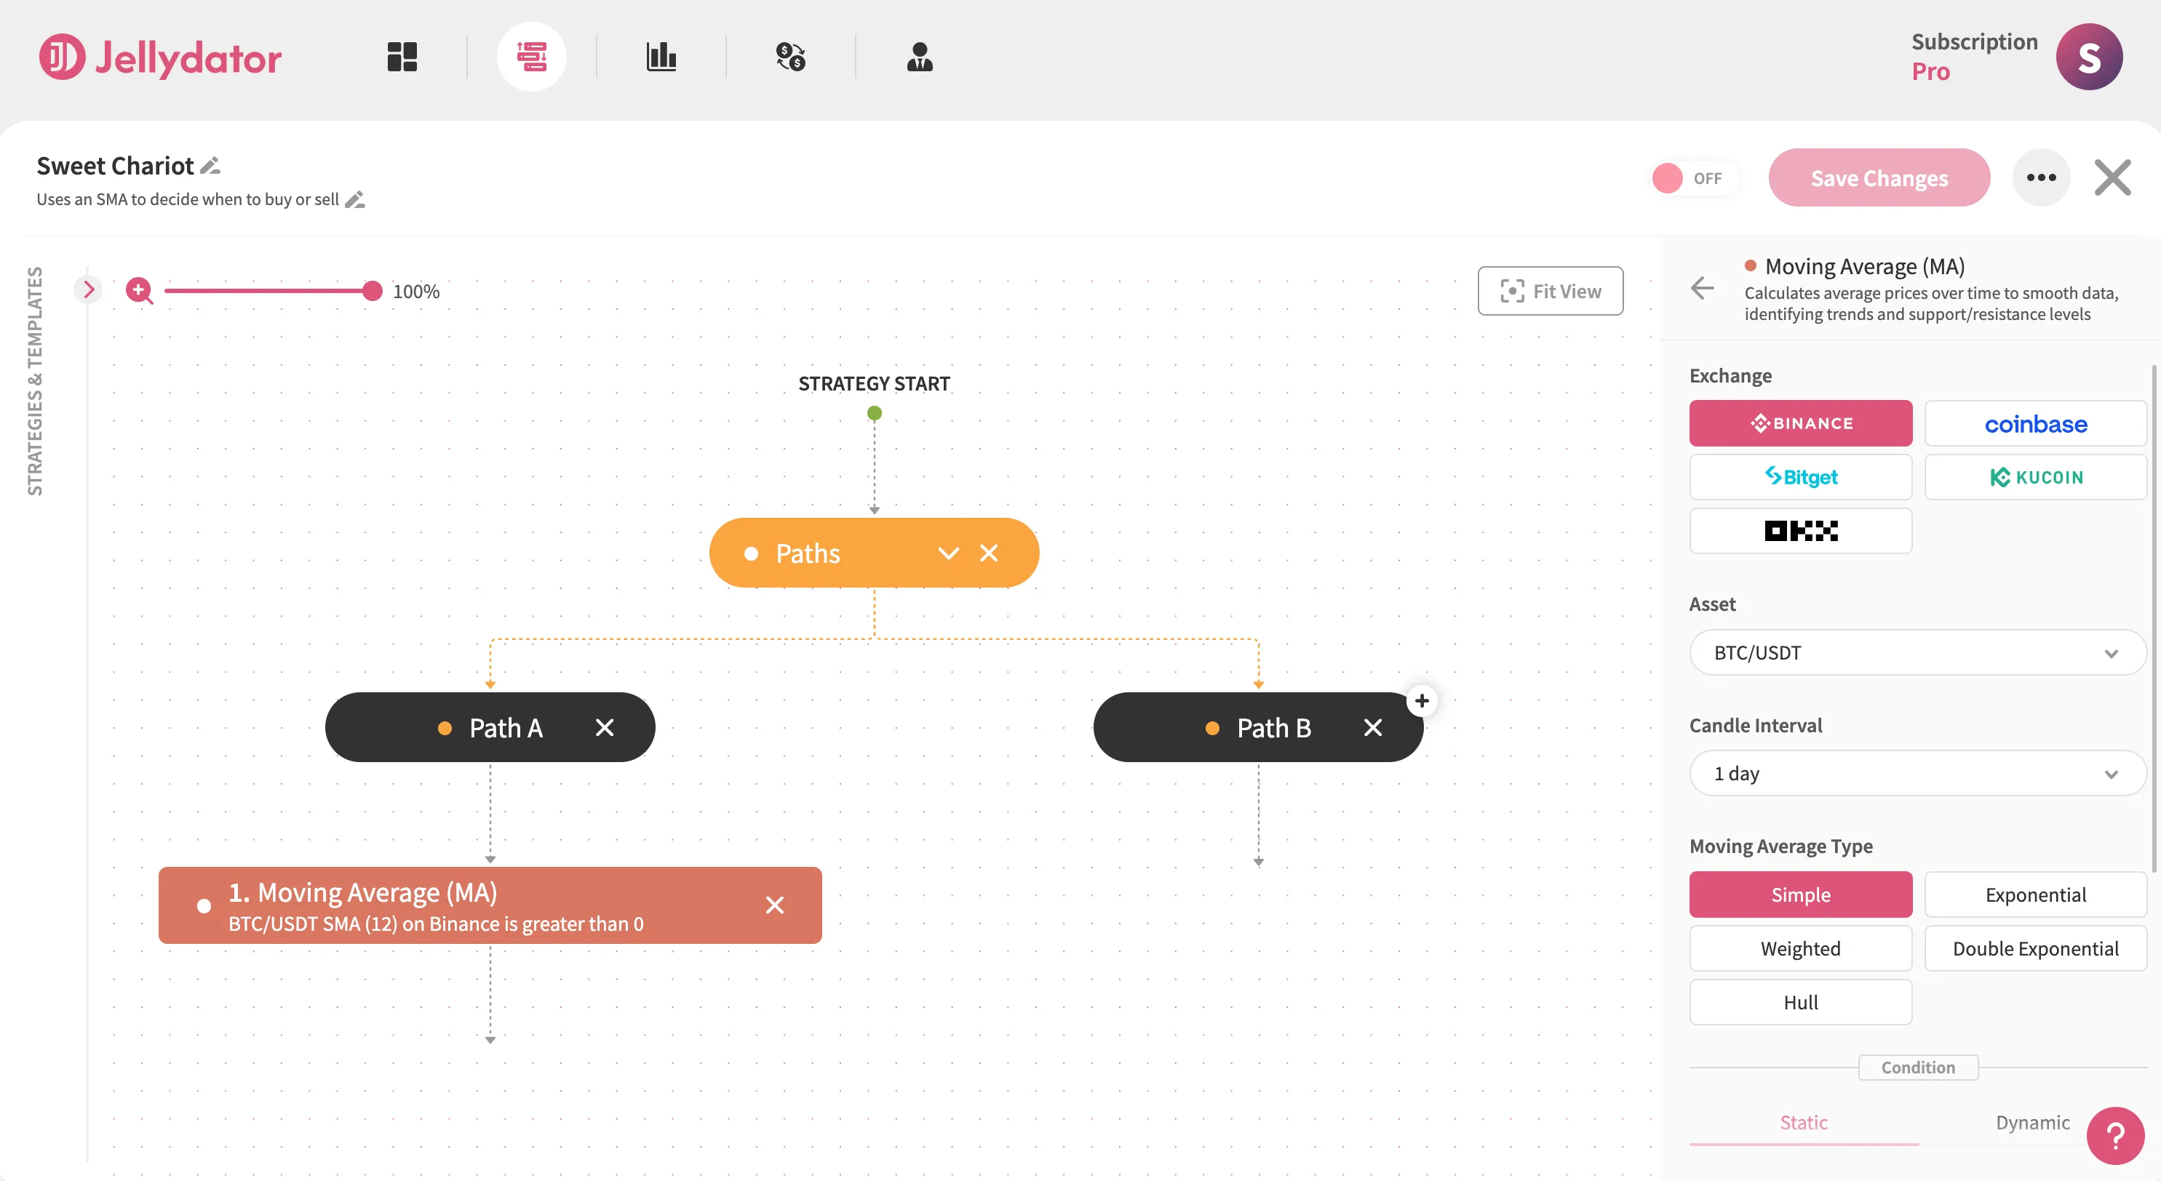The image size is (2161, 1181).
Task: Edit the Sweet Chariot strategy name
Action: tap(210, 165)
